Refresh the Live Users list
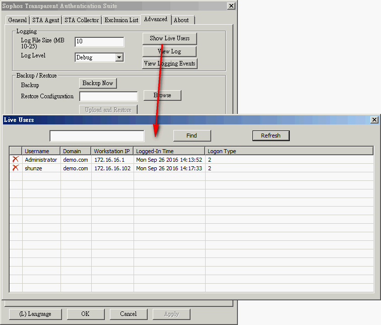This screenshot has height=325, width=381. click(271, 136)
